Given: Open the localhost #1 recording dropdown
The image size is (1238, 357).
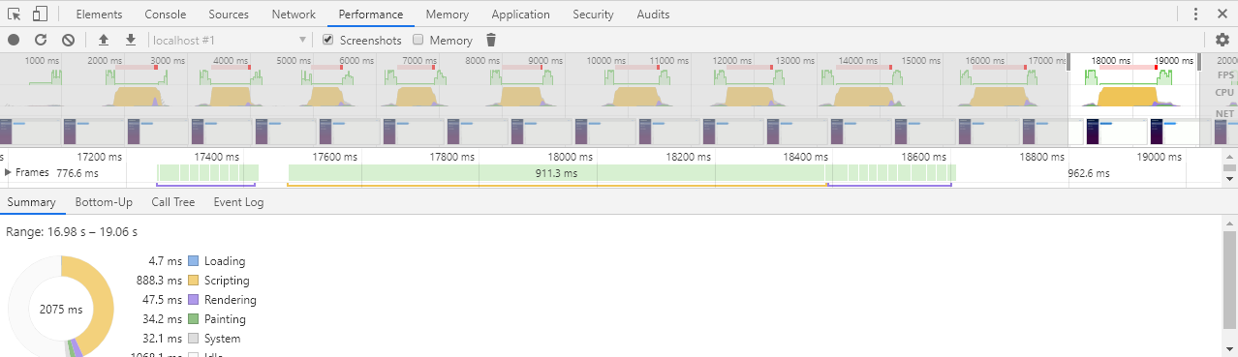Looking at the screenshot, I should tap(230, 40).
